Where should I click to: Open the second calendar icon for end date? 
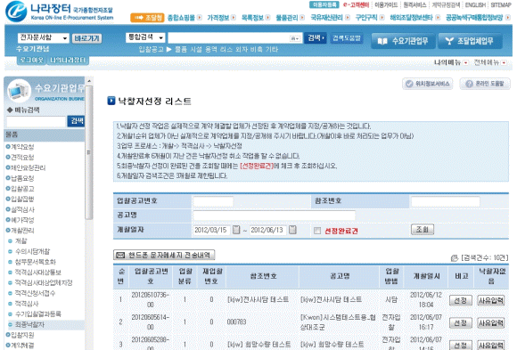(x=292, y=230)
